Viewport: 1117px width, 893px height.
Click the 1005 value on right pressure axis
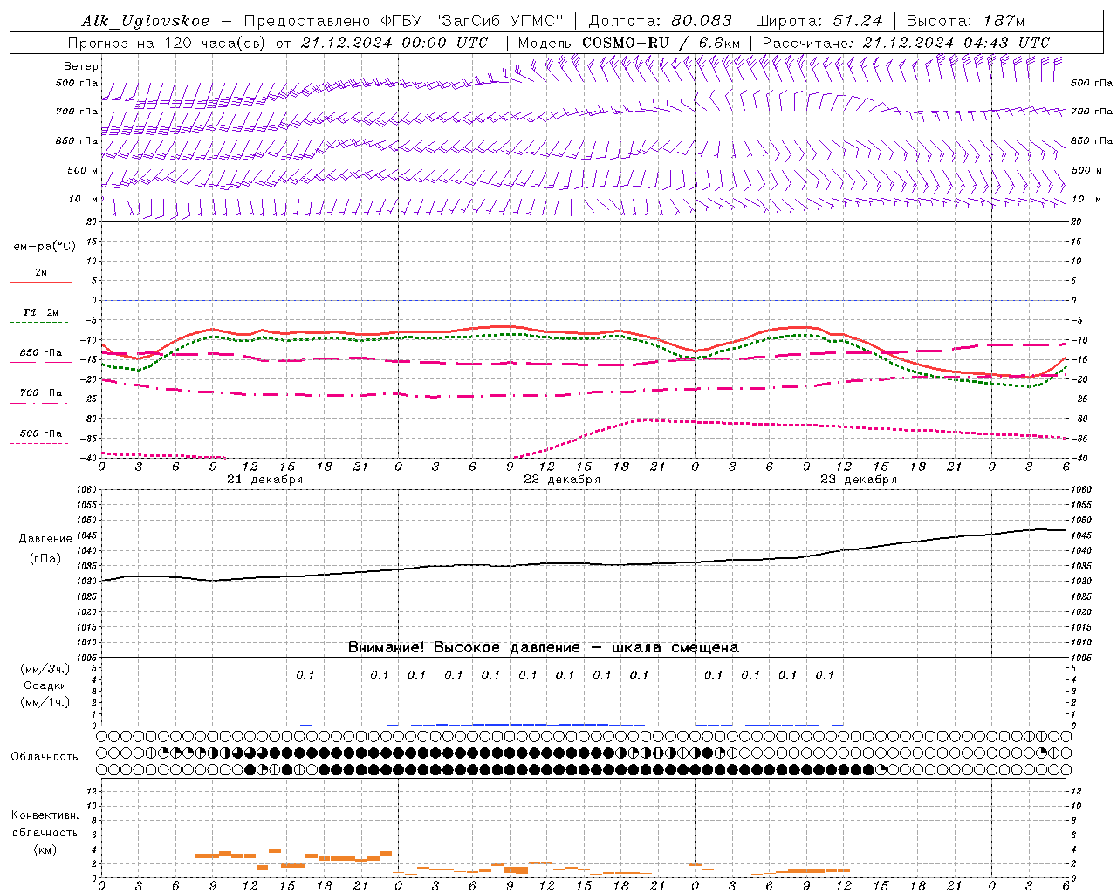pyautogui.click(x=1081, y=657)
